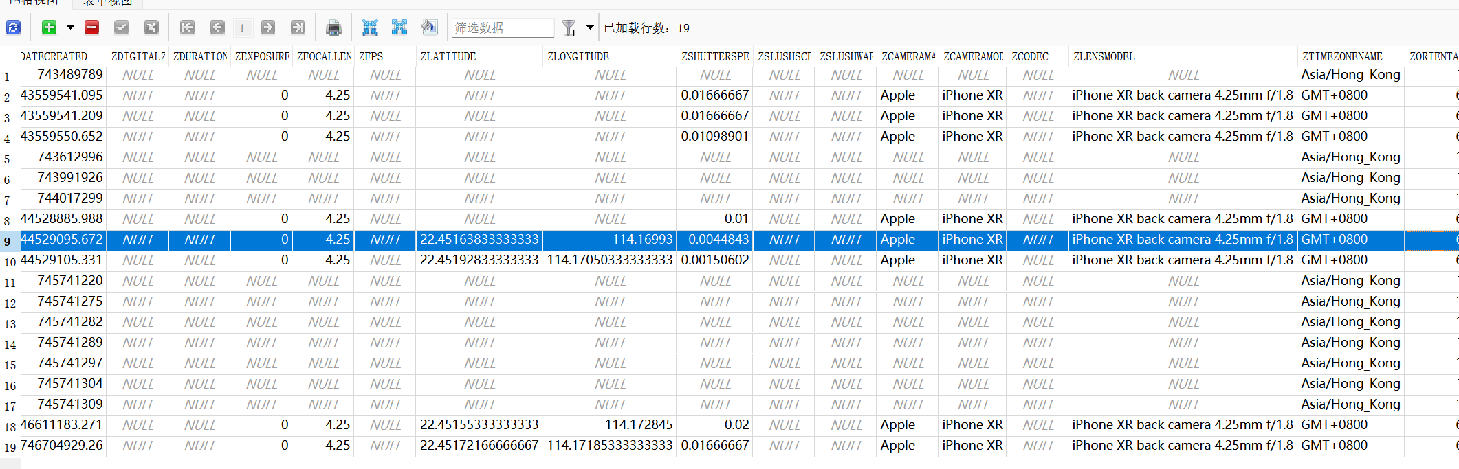Click the cell containing 745741309

tap(63, 404)
